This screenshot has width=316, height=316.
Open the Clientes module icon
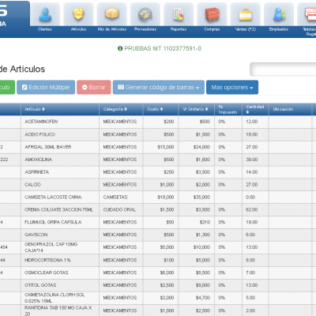(45, 14)
